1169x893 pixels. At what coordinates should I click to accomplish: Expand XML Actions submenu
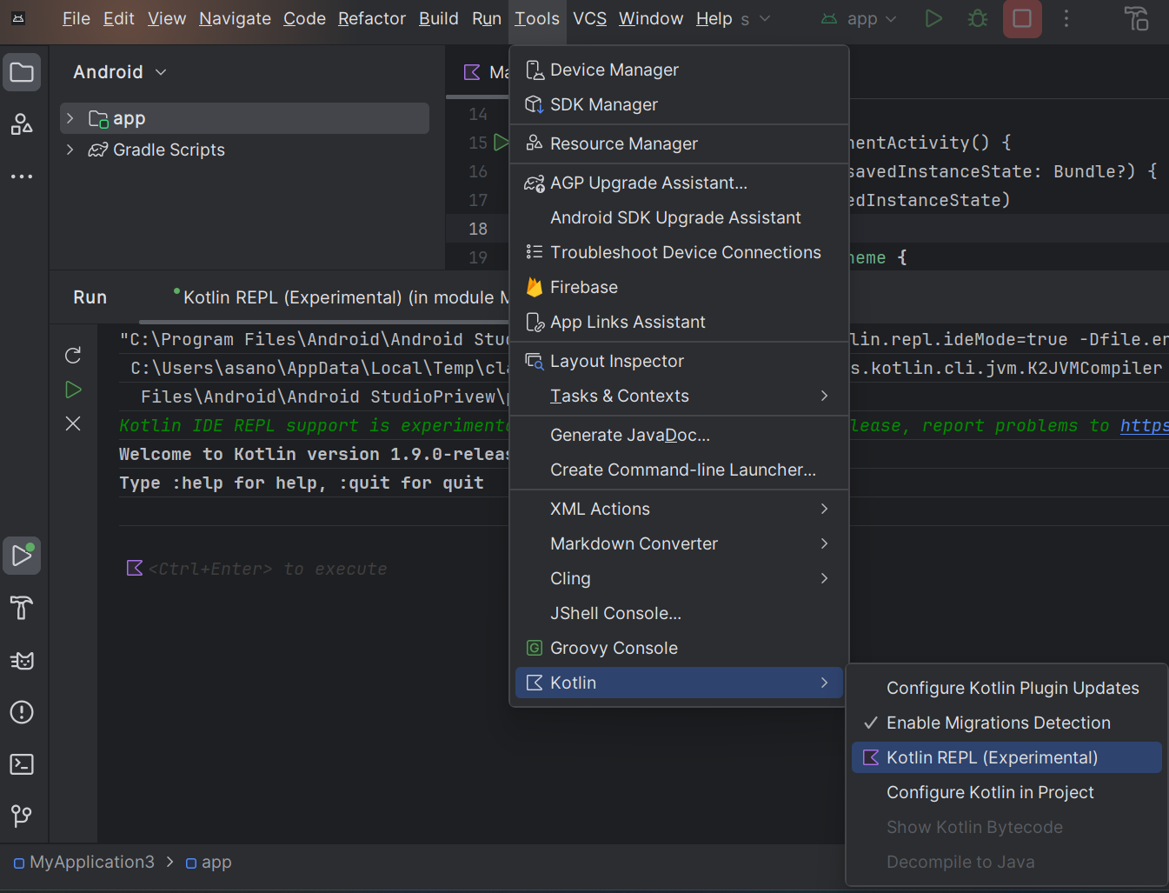tap(679, 509)
